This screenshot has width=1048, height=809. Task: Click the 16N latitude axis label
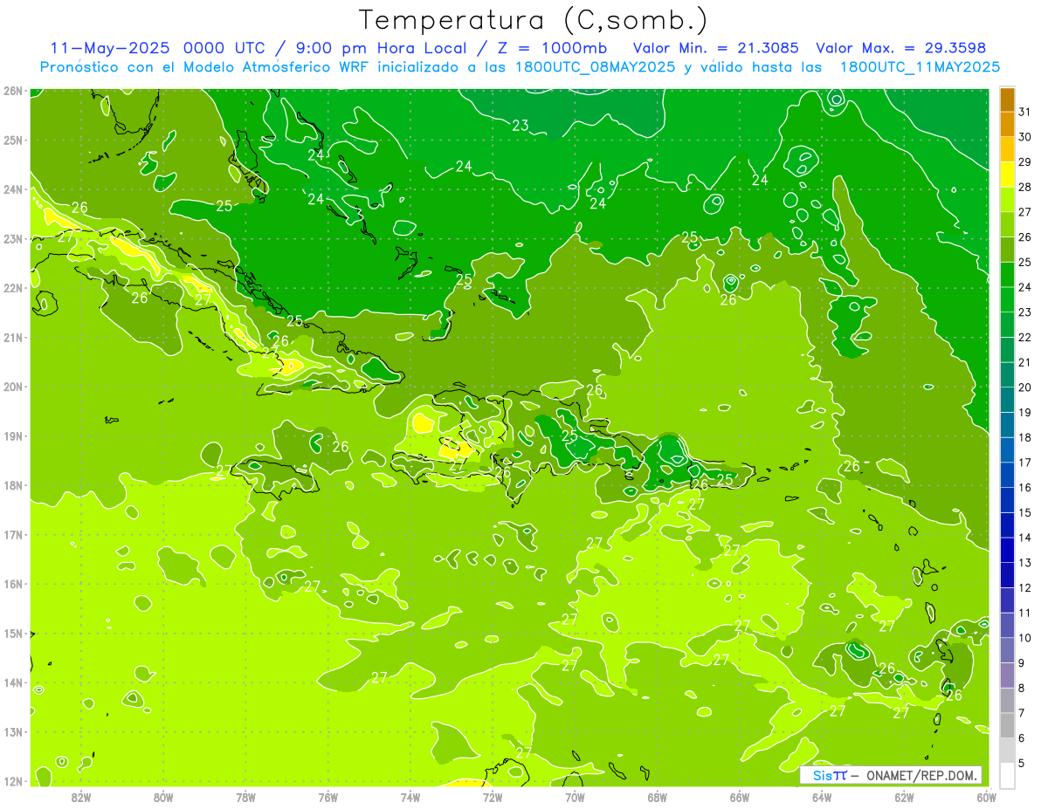tap(13, 584)
